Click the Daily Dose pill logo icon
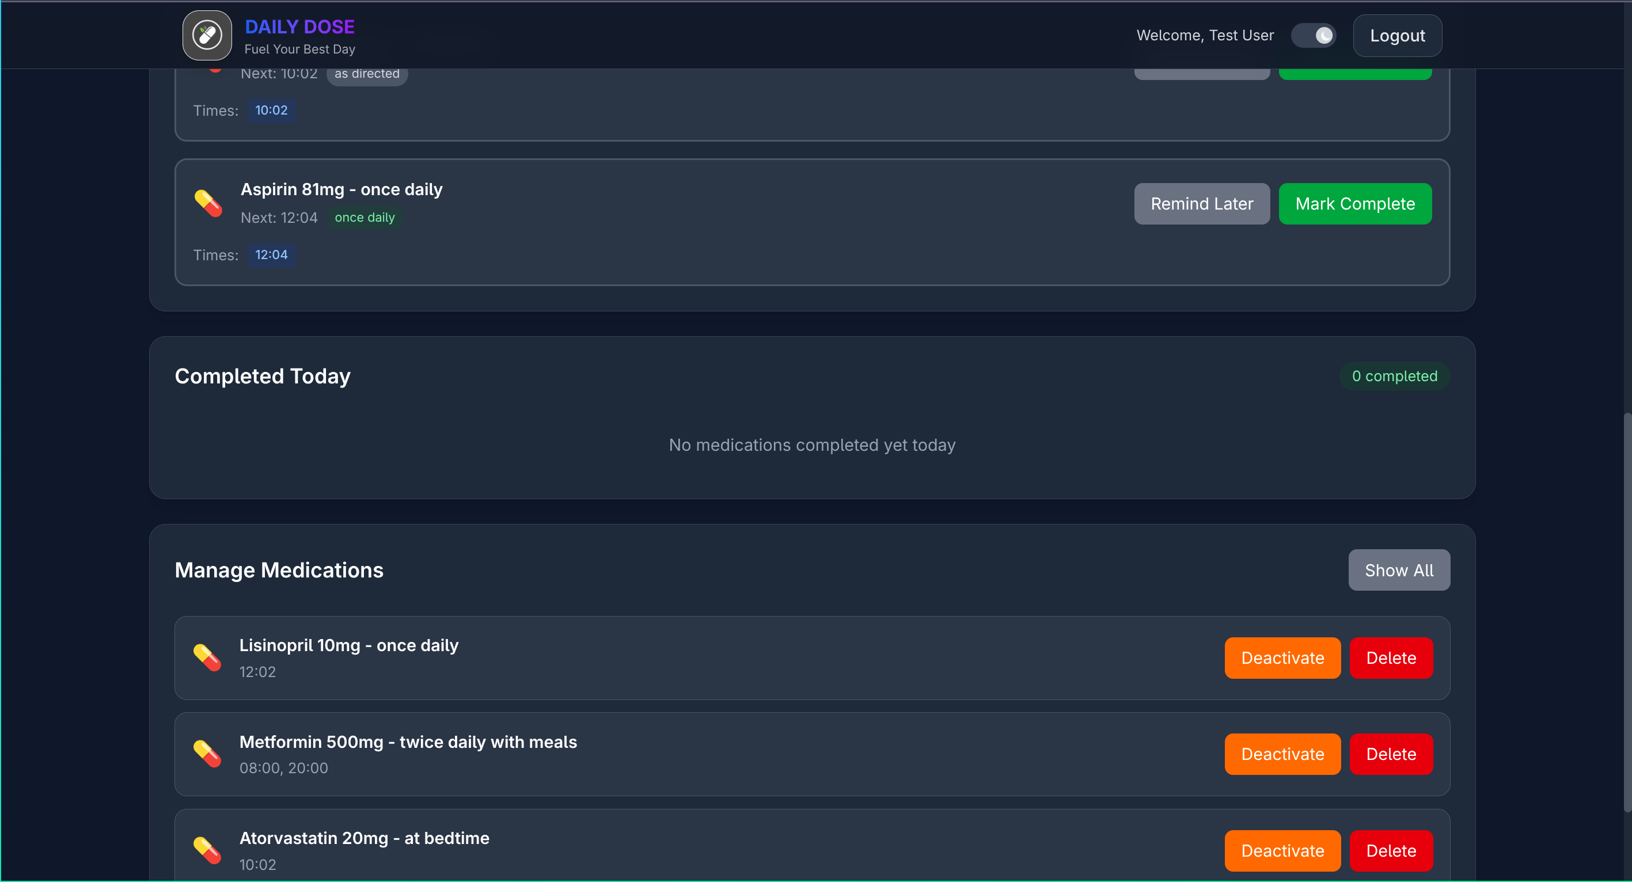Screen dimensions: 1632x882 (x=207, y=36)
